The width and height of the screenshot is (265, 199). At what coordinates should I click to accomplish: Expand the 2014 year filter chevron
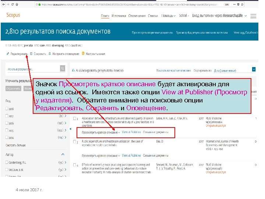tap(66, 137)
